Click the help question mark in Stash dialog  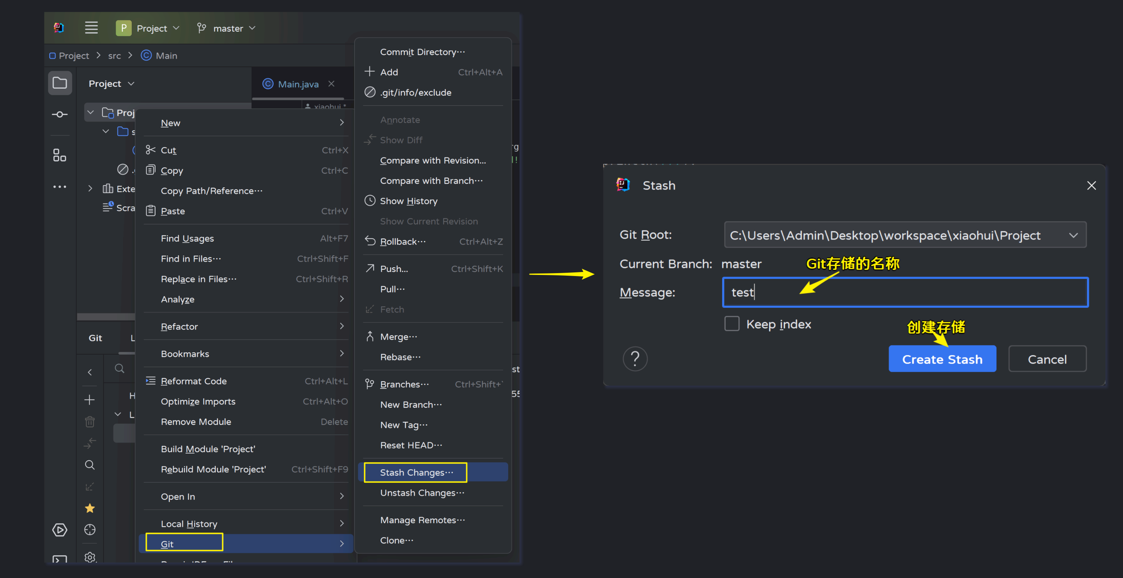[635, 359]
